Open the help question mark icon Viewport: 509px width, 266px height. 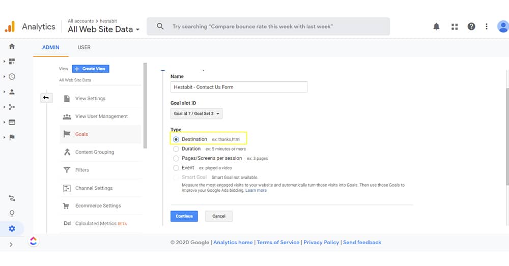[x=471, y=26]
